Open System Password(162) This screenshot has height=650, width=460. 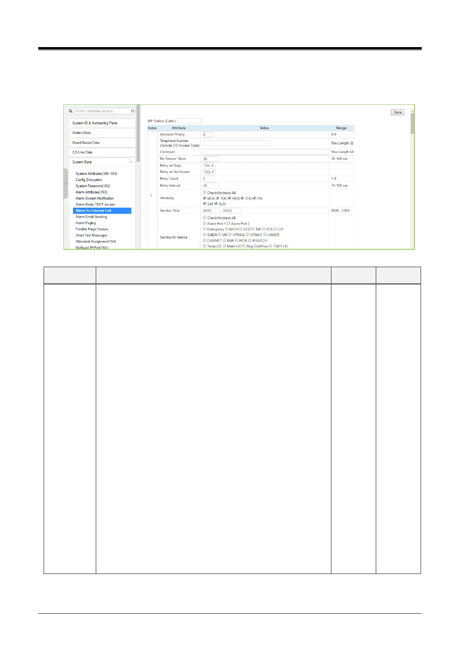coord(93,186)
